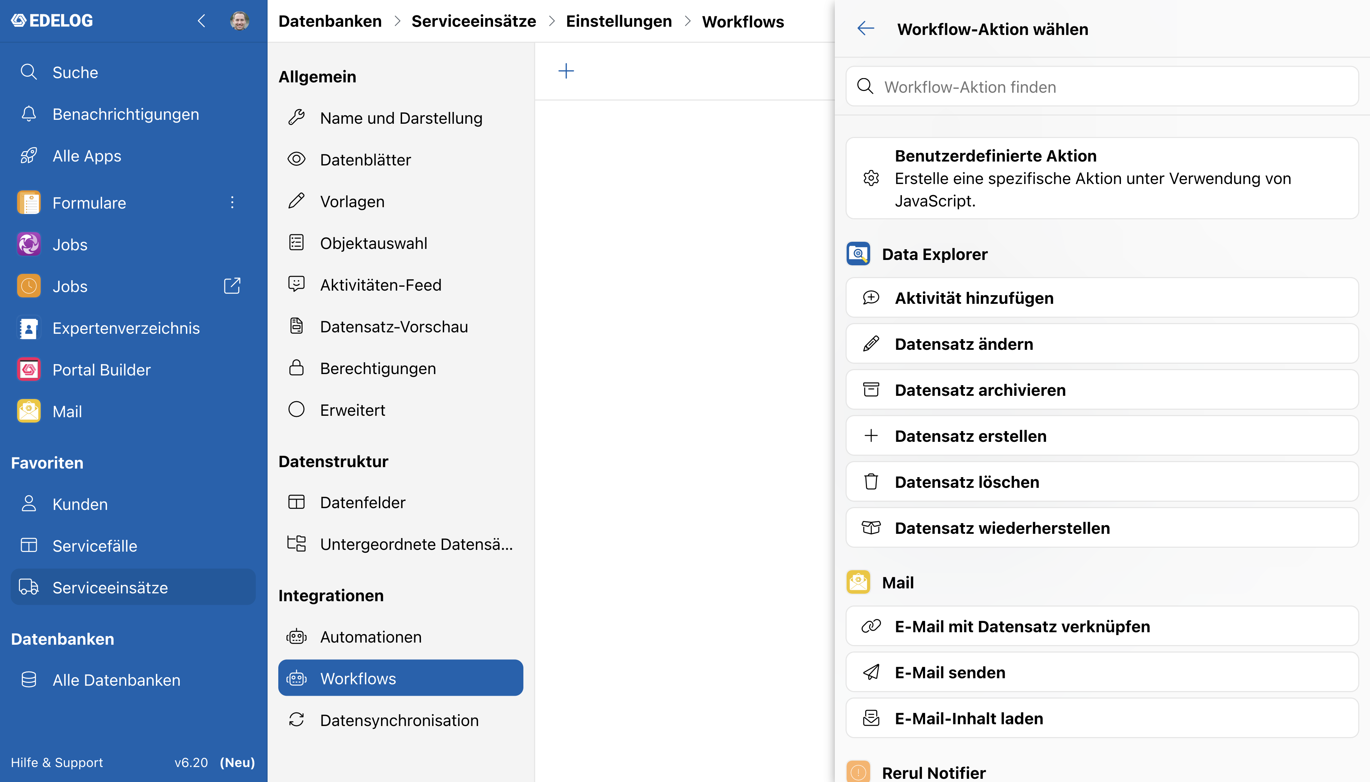Viewport: 1370px width, 782px height.
Task: Choose E-Mail senden action
Action: [1102, 672]
